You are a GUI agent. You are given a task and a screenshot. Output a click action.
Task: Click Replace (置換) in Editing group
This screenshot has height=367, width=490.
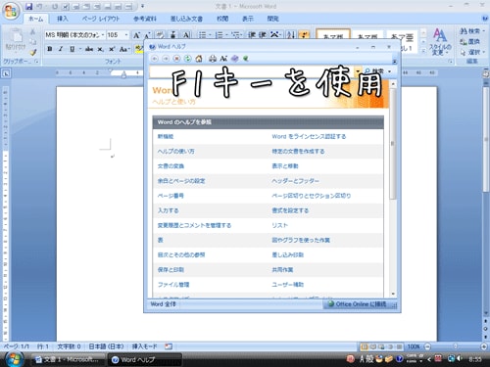click(x=469, y=42)
